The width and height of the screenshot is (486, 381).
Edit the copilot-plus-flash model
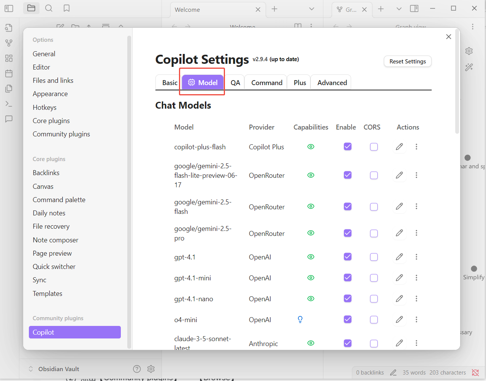(399, 147)
